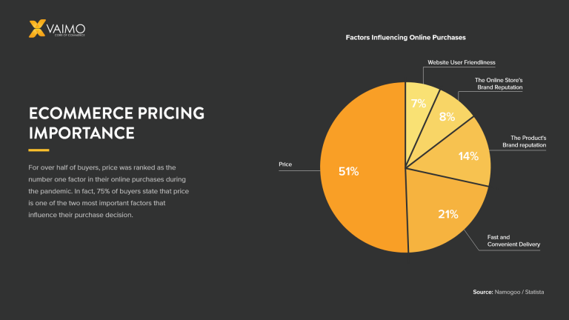The image size is (569, 320).
Task: Click Fast and Convenient Delivery label
Action: tap(513, 241)
